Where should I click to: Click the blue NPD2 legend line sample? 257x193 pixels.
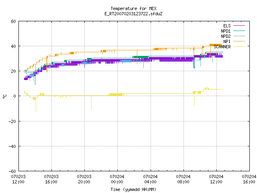tap(239, 36)
